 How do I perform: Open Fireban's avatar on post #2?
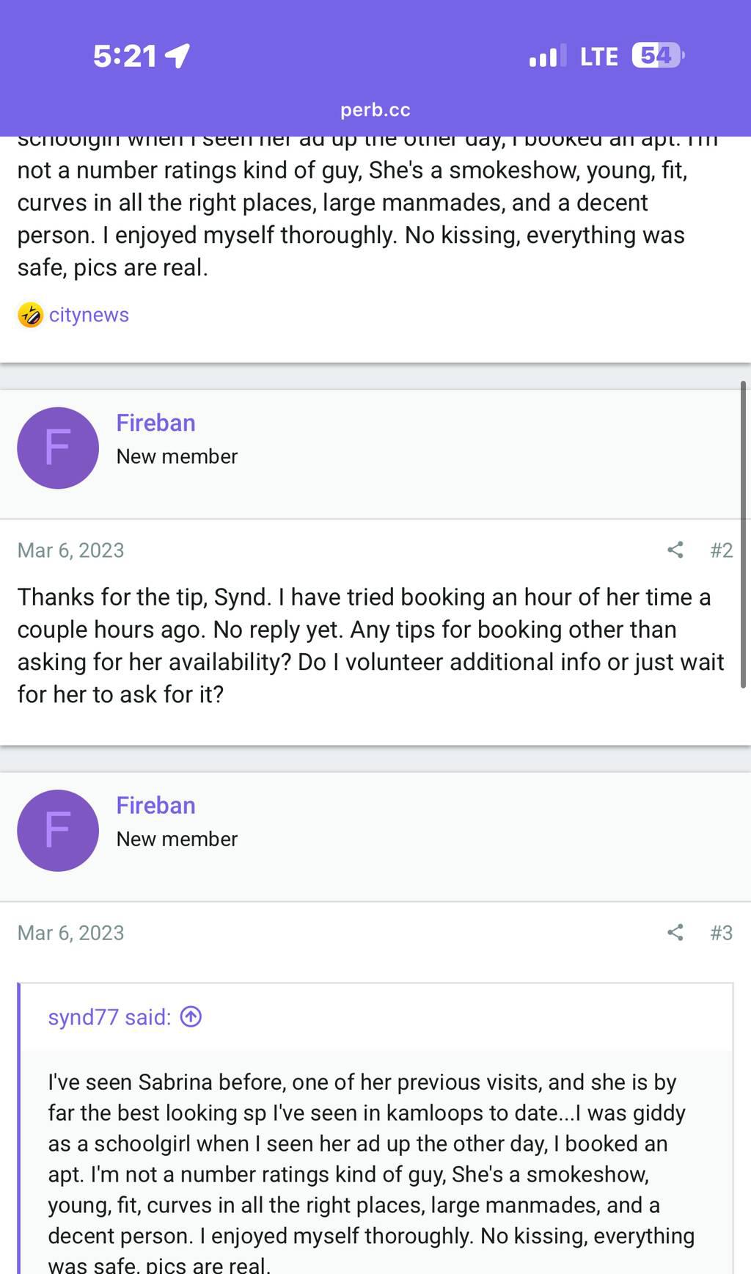coord(58,448)
